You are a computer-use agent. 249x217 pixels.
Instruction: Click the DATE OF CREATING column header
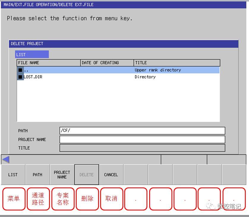(x=107, y=63)
